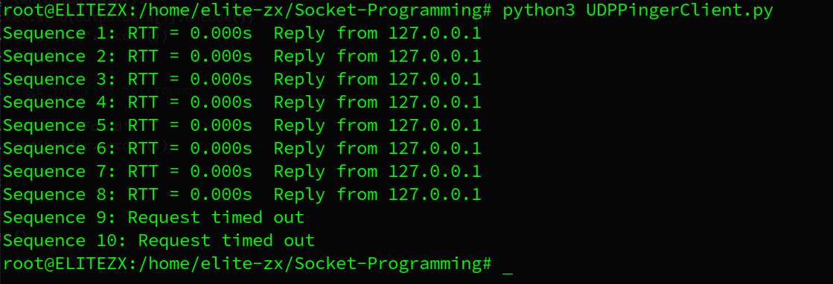Click Sequence 10 Request timed out message
833x284 pixels.
227,240
